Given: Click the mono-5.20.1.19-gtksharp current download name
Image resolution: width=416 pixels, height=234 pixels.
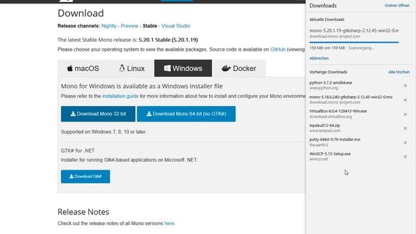Looking at the screenshot, I should (354, 31).
